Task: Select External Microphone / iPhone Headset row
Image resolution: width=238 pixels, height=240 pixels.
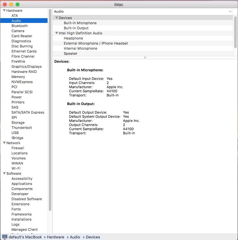Action: click(96, 43)
